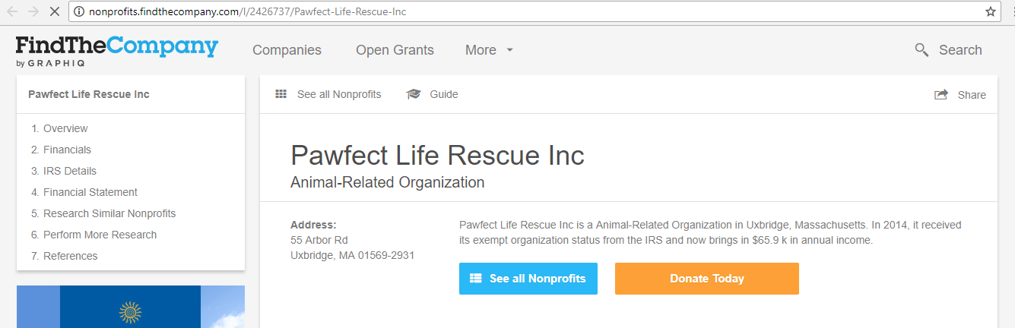Click the Share arrow icon
This screenshot has width=1015, height=328.
tap(941, 95)
